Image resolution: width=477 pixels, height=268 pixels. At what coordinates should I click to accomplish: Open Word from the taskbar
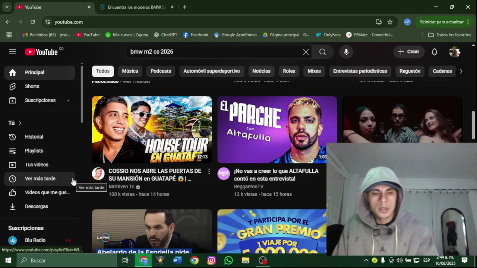pyautogui.click(x=177, y=261)
